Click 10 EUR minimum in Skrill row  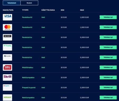click(x=64, y=78)
